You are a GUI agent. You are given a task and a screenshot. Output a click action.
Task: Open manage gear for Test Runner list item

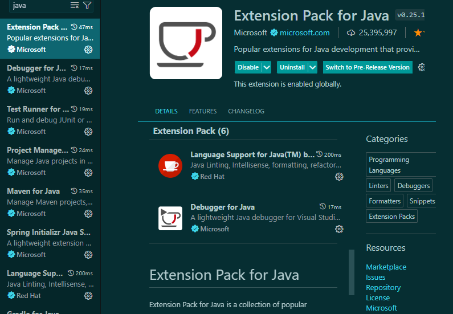click(x=88, y=132)
